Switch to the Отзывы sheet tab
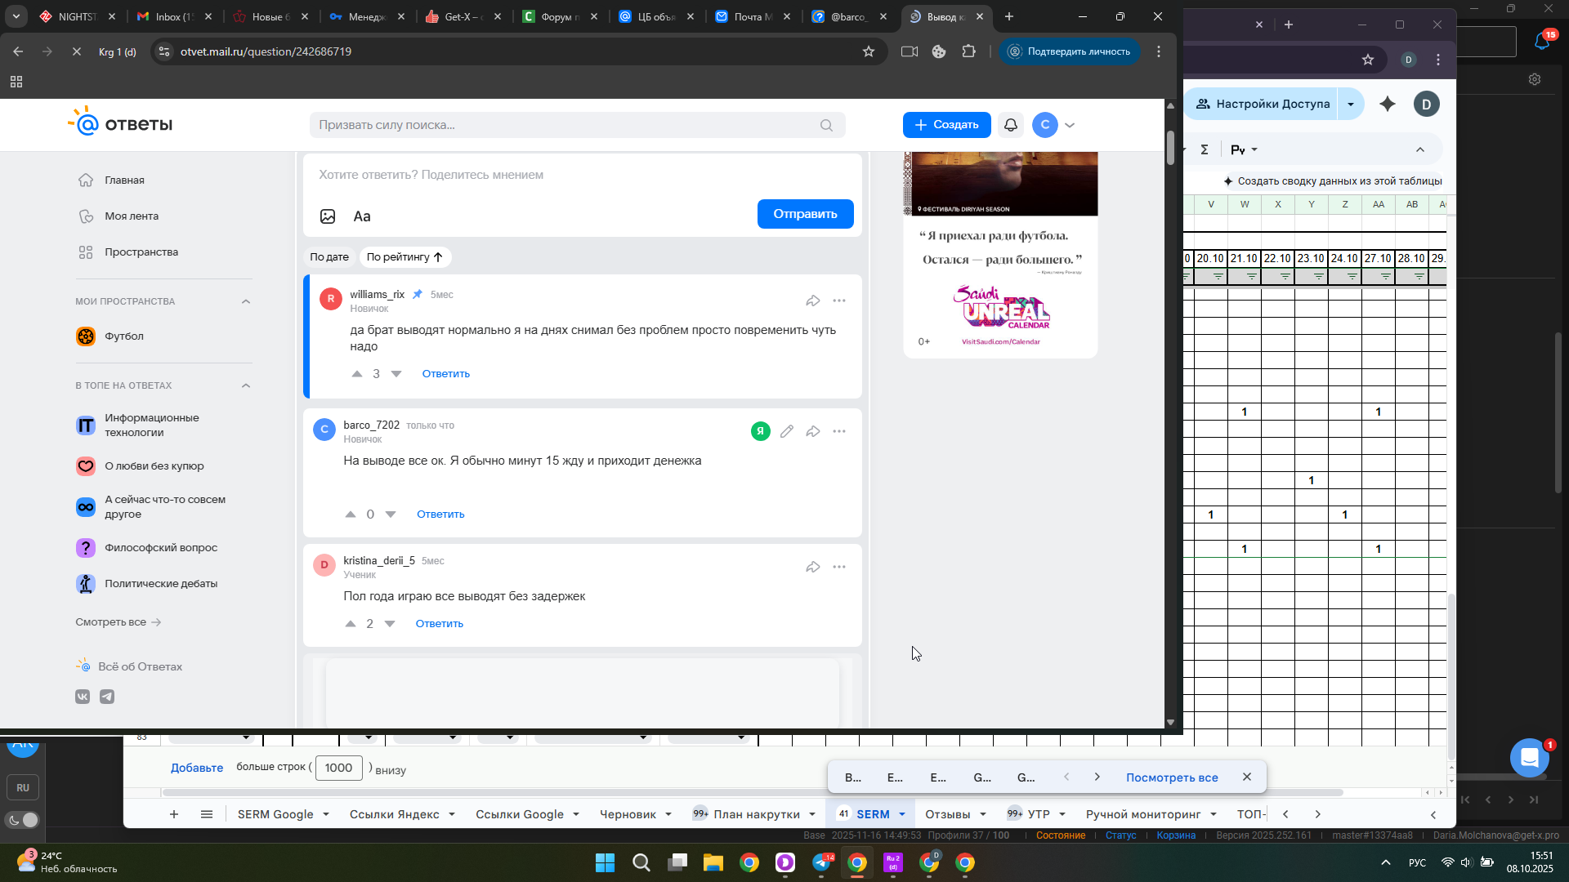 947,814
